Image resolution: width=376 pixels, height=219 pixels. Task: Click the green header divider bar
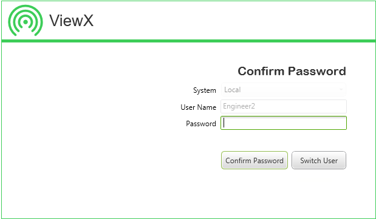[188, 41]
